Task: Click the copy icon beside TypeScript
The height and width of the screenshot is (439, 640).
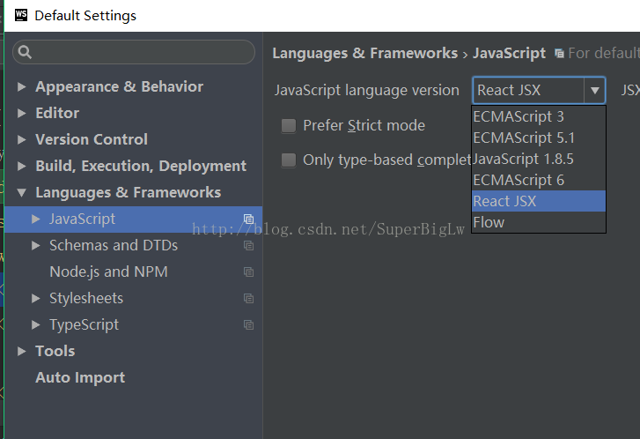Action: coord(248,325)
